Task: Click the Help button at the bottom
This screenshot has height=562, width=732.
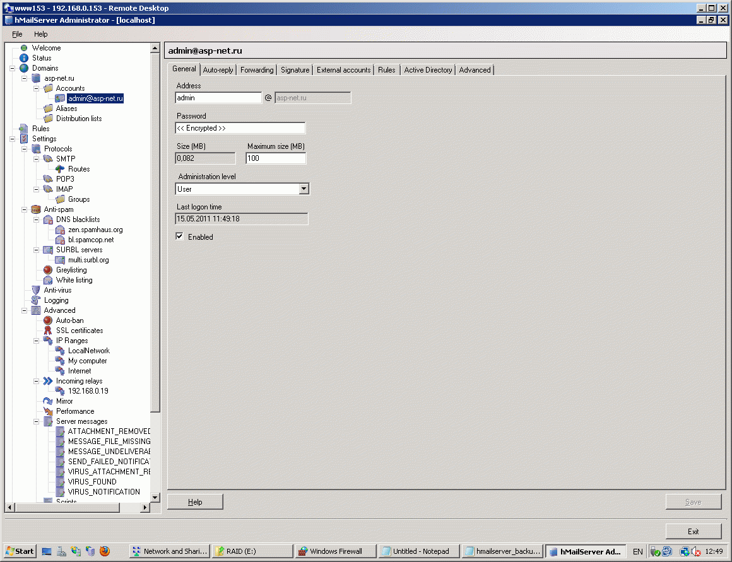Action: (x=195, y=502)
